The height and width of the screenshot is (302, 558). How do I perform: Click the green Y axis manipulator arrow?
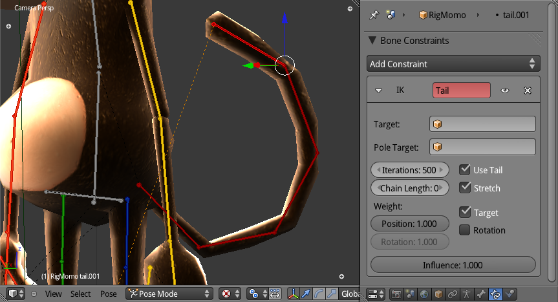click(x=248, y=65)
